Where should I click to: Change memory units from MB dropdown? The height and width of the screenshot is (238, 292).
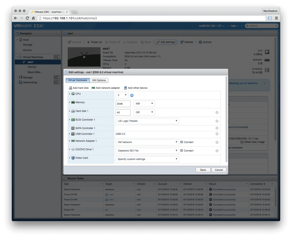point(144,104)
